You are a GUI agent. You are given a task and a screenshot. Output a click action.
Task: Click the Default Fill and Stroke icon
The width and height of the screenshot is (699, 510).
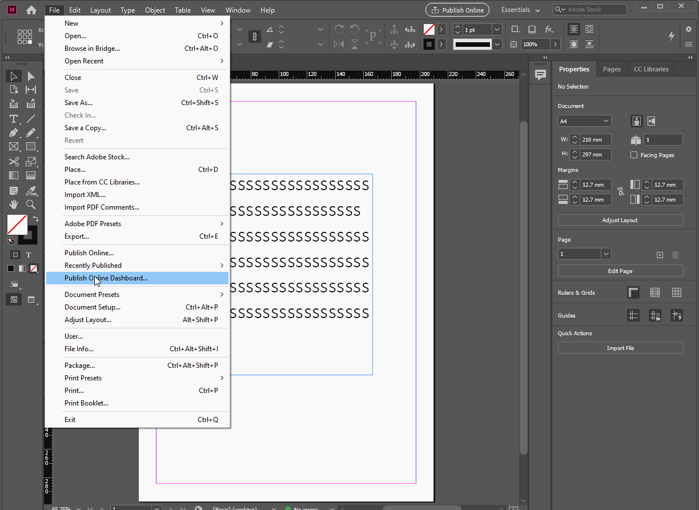coord(10,241)
